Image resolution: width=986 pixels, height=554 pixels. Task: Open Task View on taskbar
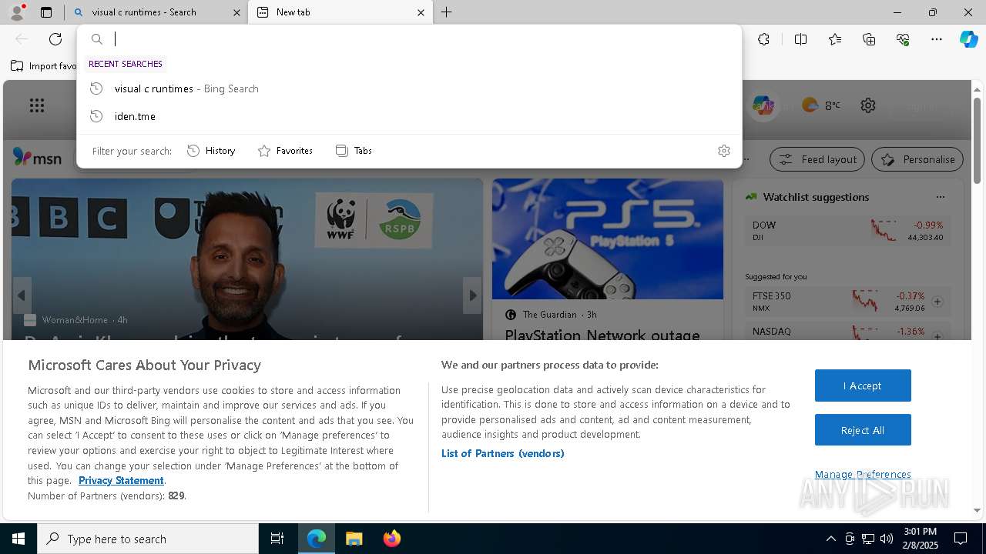277,539
